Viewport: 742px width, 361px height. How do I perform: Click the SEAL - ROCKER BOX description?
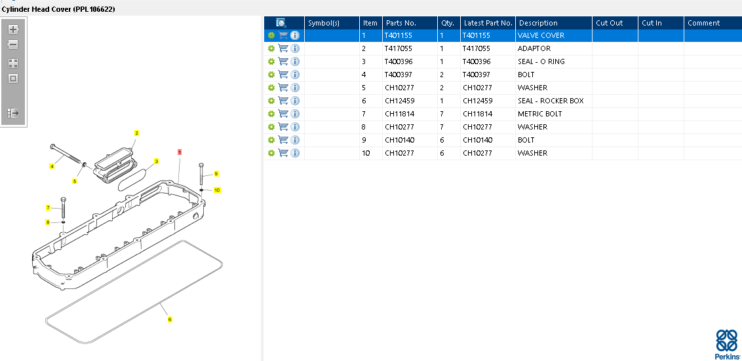pos(551,101)
